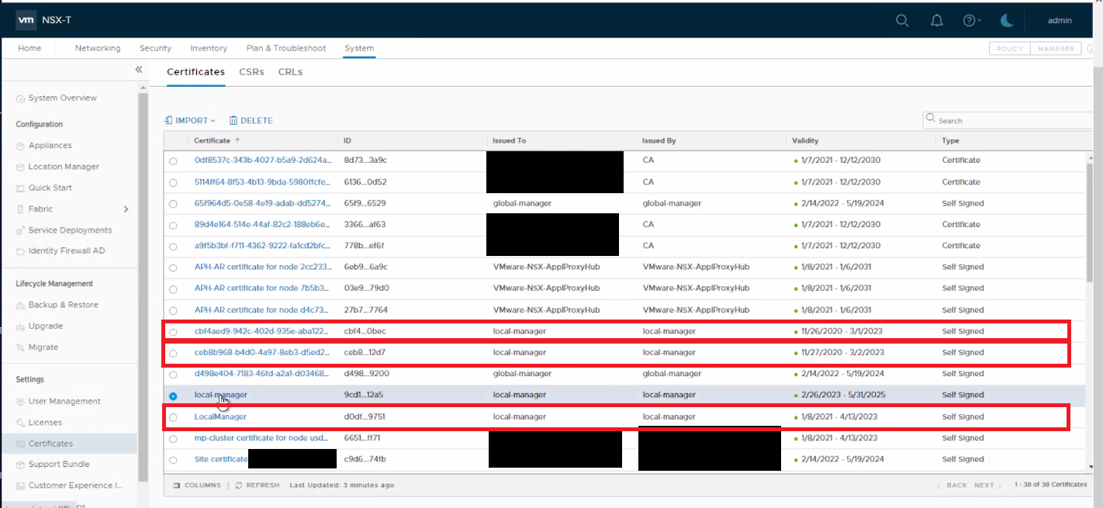Switch to the Networking tab

click(x=98, y=48)
